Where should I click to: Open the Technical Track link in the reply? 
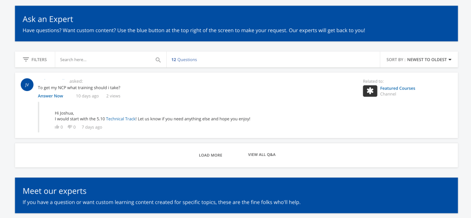[x=121, y=119]
